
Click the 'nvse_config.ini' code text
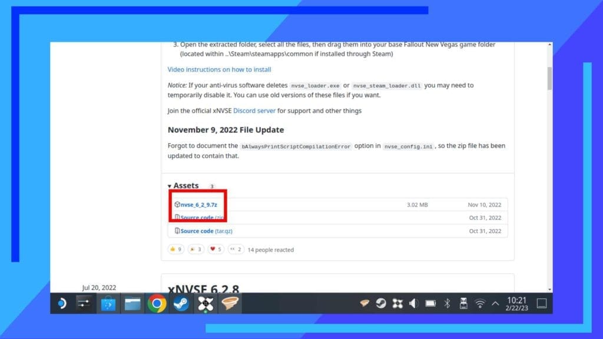pyautogui.click(x=409, y=147)
